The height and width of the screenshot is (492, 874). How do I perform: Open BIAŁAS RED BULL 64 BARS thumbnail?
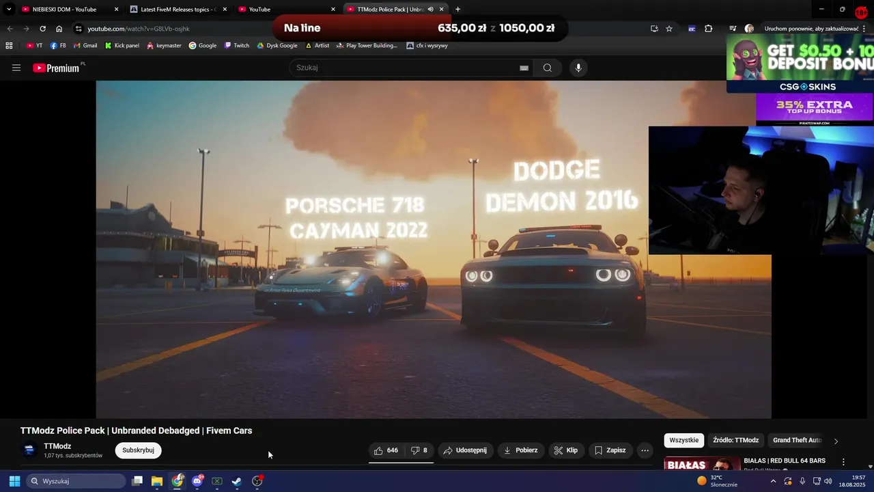point(702,464)
